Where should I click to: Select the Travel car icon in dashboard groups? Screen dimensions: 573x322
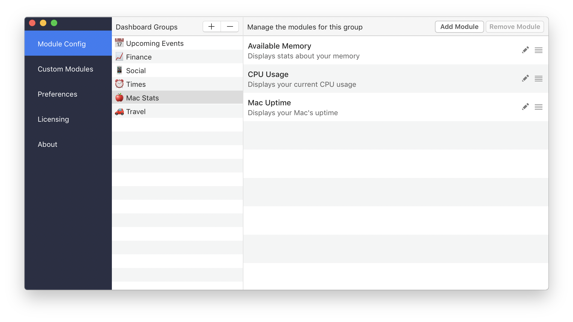(x=119, y=111)
